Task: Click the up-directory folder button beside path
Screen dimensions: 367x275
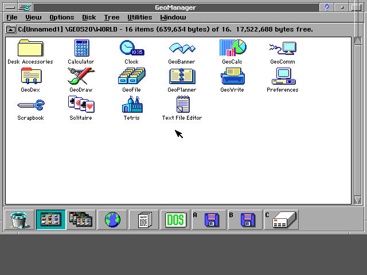Action: tap(11, 29)
